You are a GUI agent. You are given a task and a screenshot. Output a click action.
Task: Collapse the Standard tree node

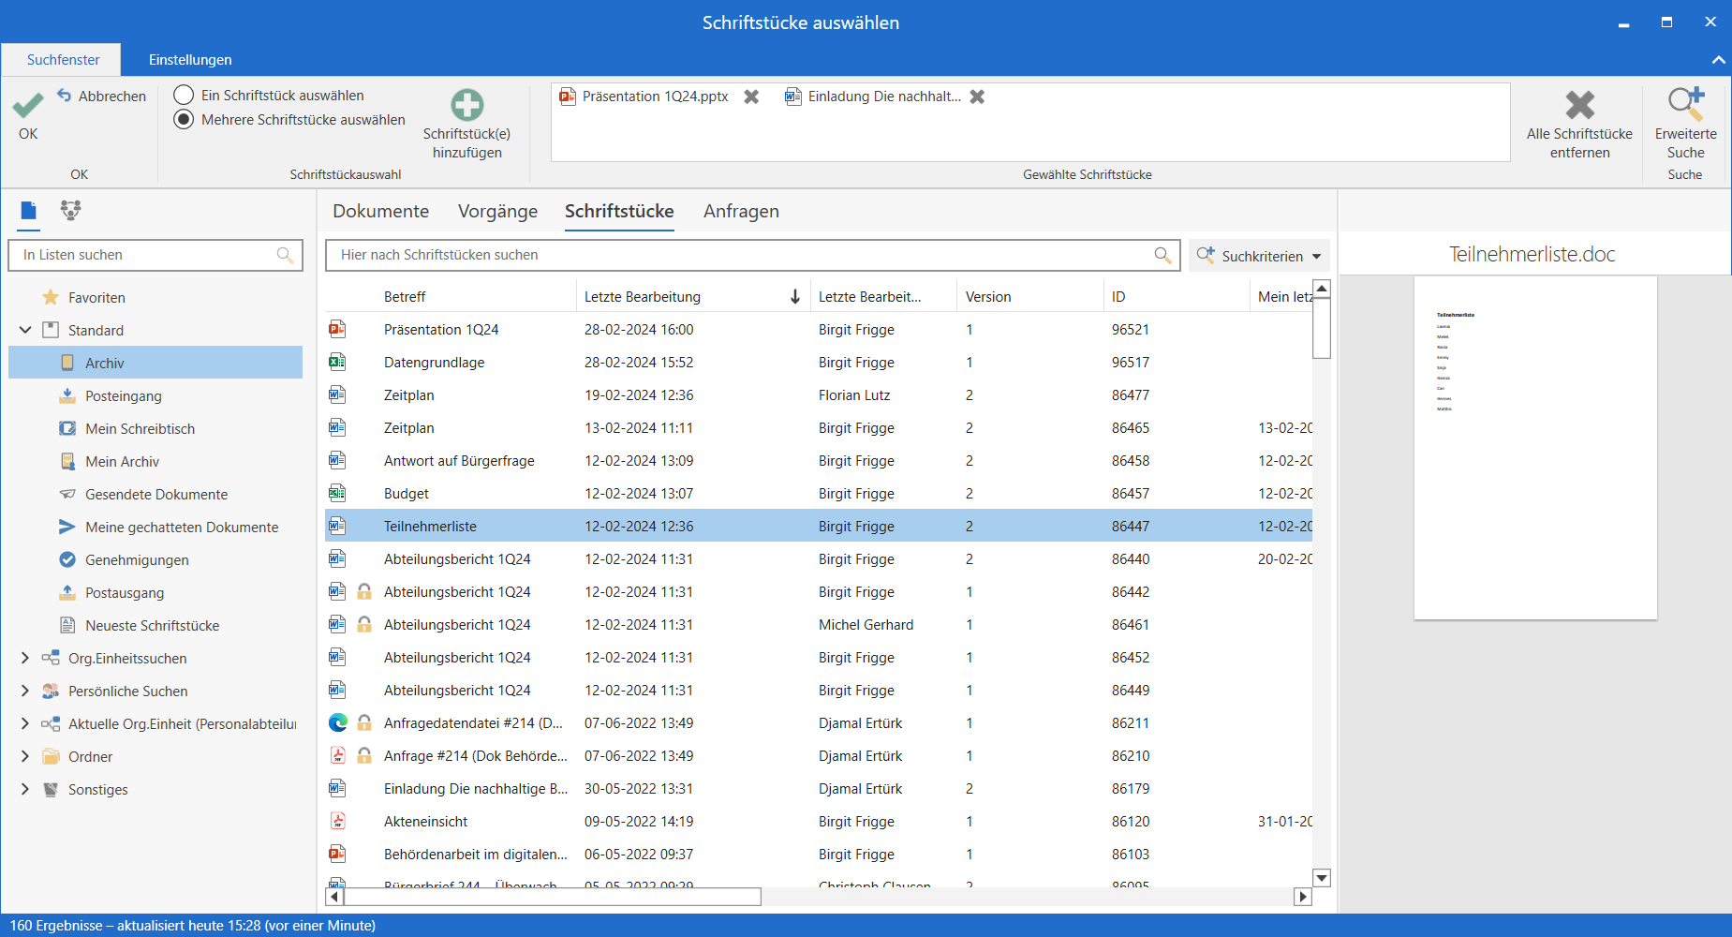coord(25,330)
